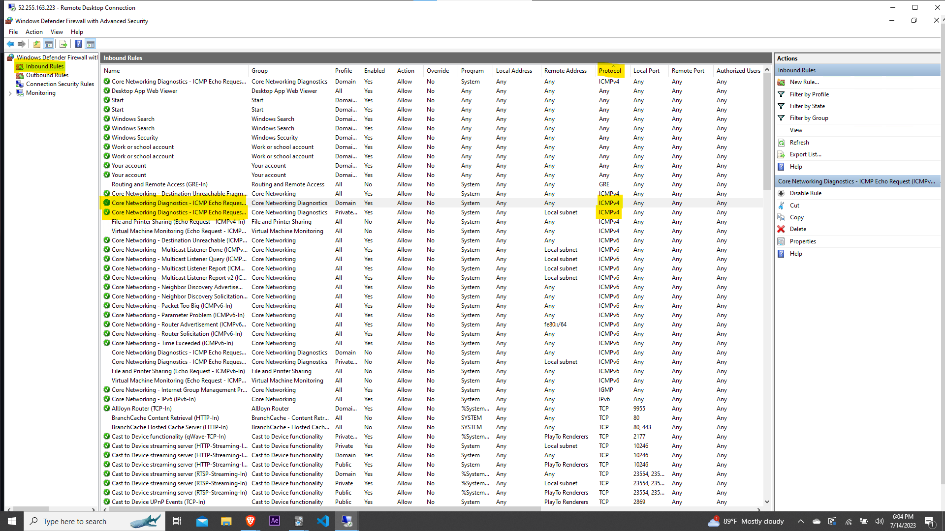Click Properties action link

pos(803,241)
